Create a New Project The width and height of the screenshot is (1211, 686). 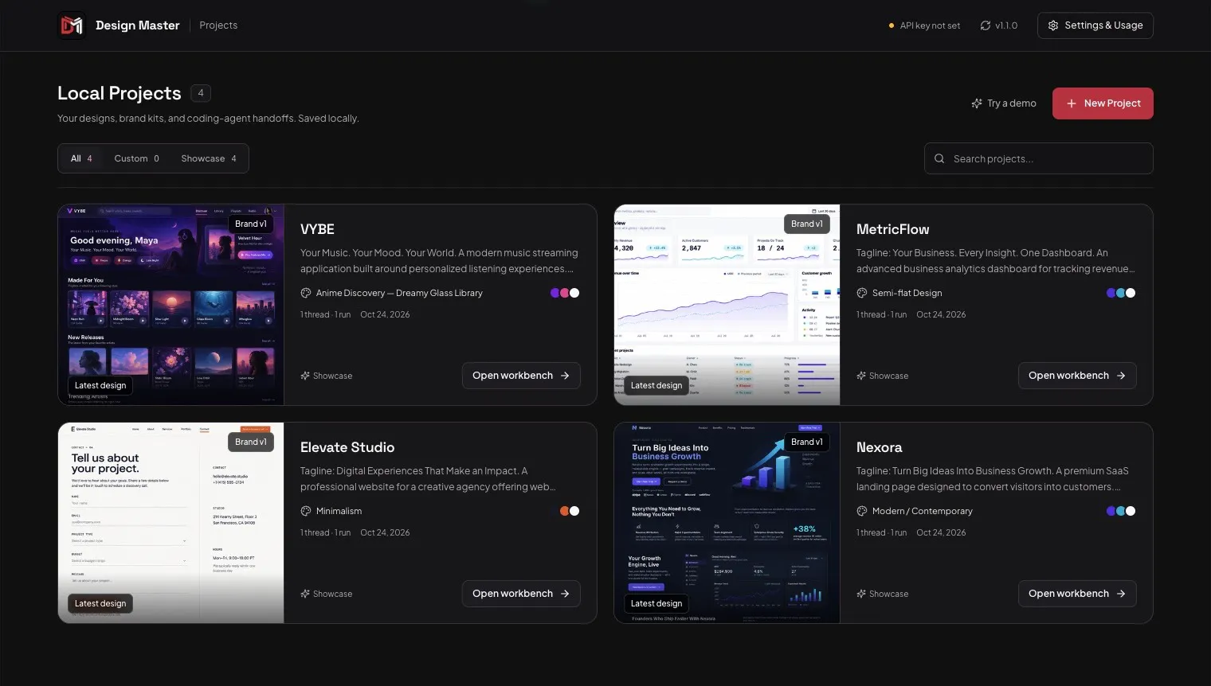coord(1103,103)
